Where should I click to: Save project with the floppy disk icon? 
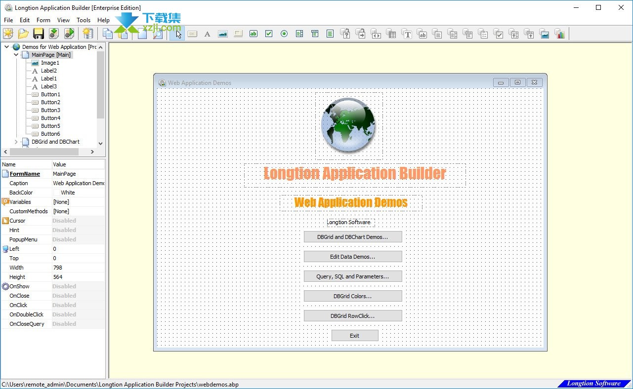[x=39, y=34]
